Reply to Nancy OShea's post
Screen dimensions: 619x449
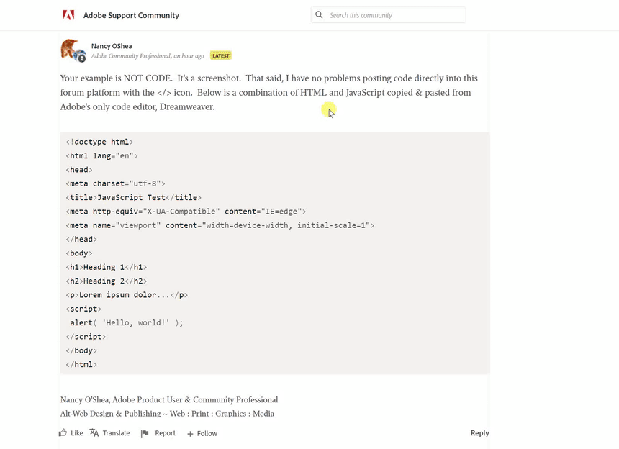click(x=479, y=433)
